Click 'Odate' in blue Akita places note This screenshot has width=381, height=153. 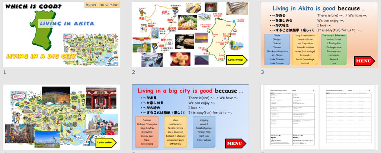coord(277,35)
